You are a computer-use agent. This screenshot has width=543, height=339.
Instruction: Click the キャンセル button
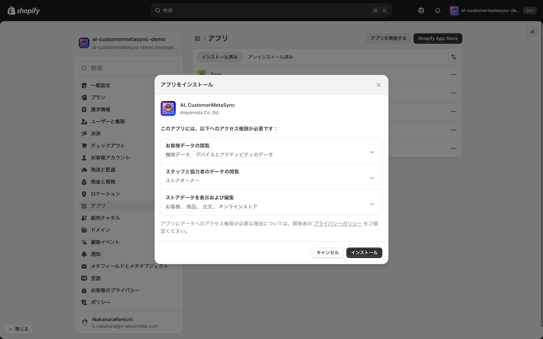click(x=328, y=253)
